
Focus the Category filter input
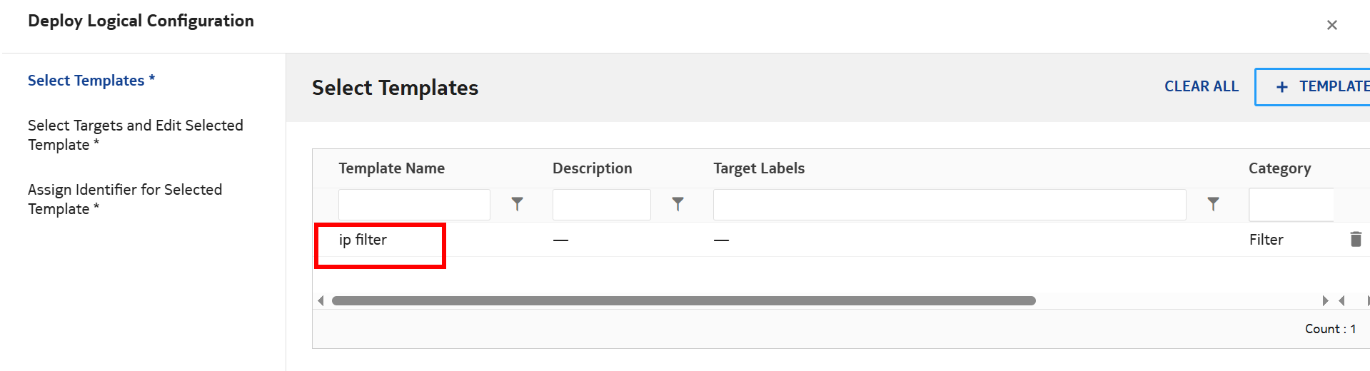pyautogui.click(x=1291, y=205)
